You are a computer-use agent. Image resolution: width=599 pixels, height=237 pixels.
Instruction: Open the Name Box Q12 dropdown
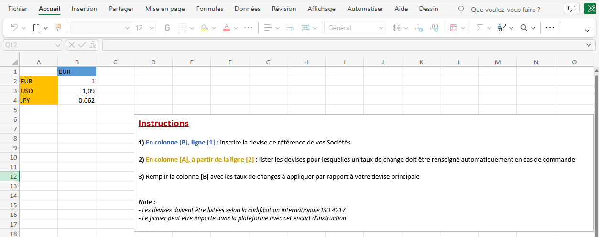(x=58, y=45)
